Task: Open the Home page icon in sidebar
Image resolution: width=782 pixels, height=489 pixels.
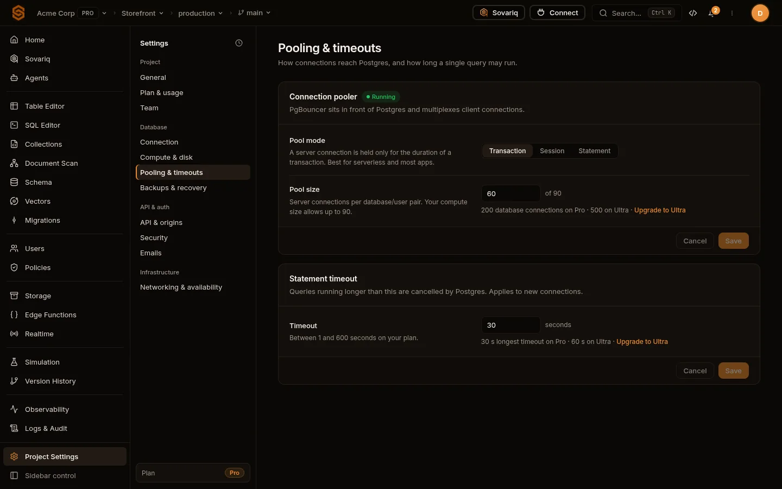Action: click(x=14, y=40)
